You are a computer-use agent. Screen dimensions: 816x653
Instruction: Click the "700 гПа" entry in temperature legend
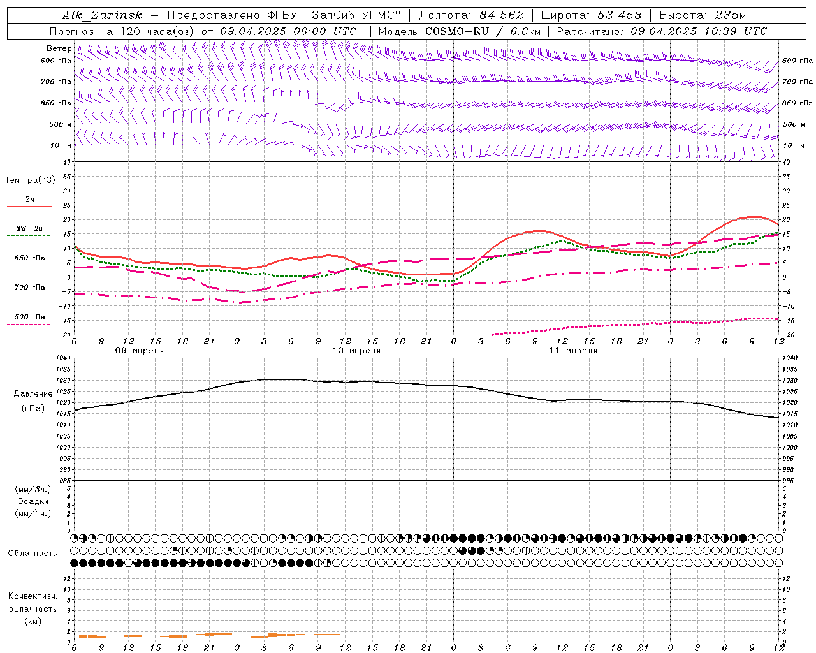point(30,287)
